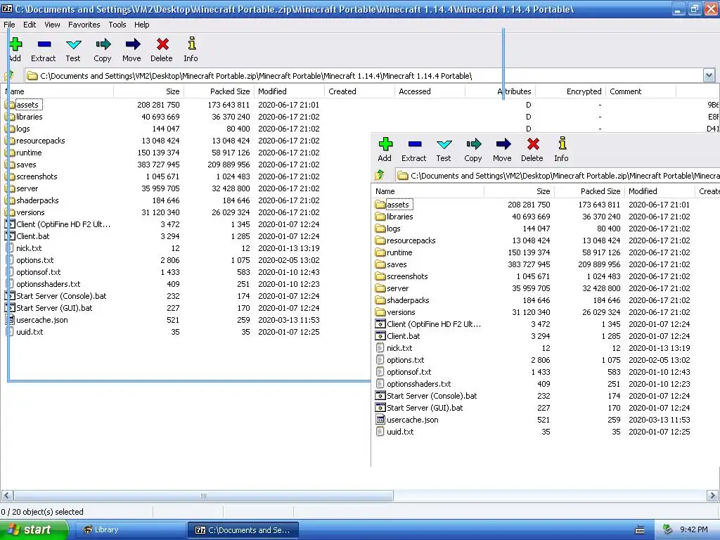Select 'versions' folder name in the left list

click(30, 212)
